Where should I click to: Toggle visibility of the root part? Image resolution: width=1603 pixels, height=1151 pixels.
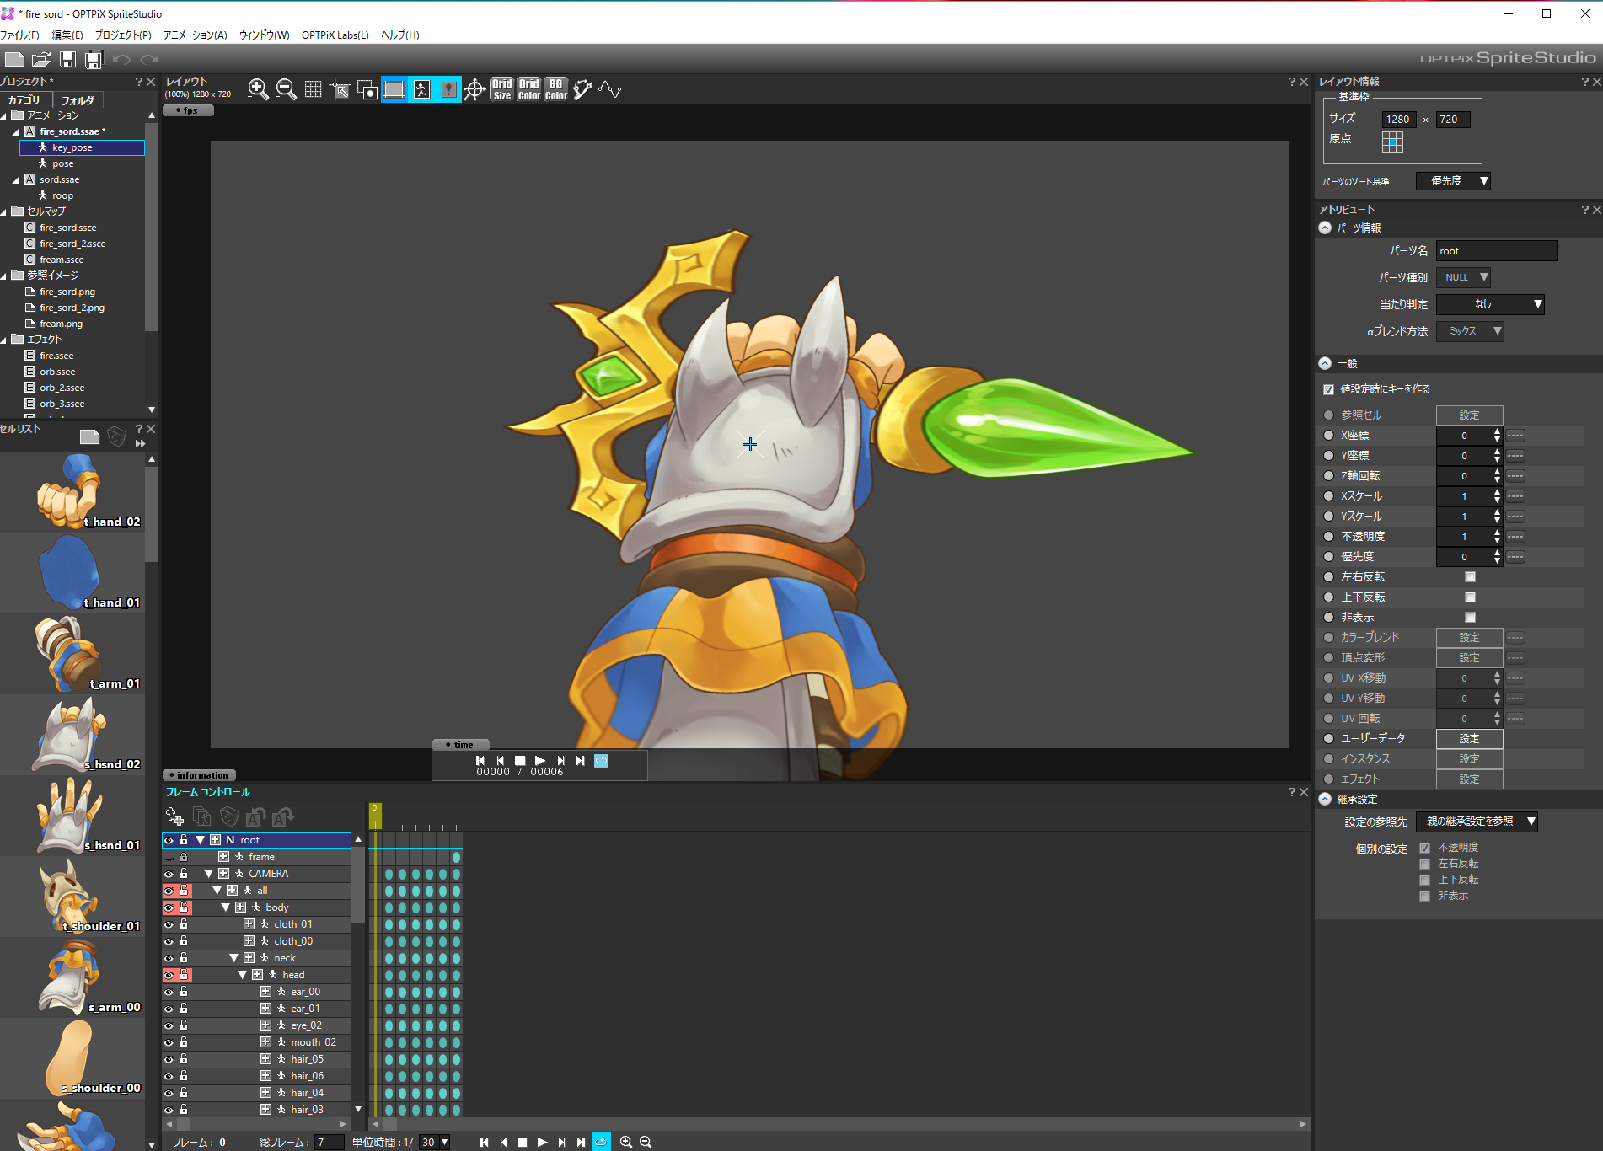point(169,840)
